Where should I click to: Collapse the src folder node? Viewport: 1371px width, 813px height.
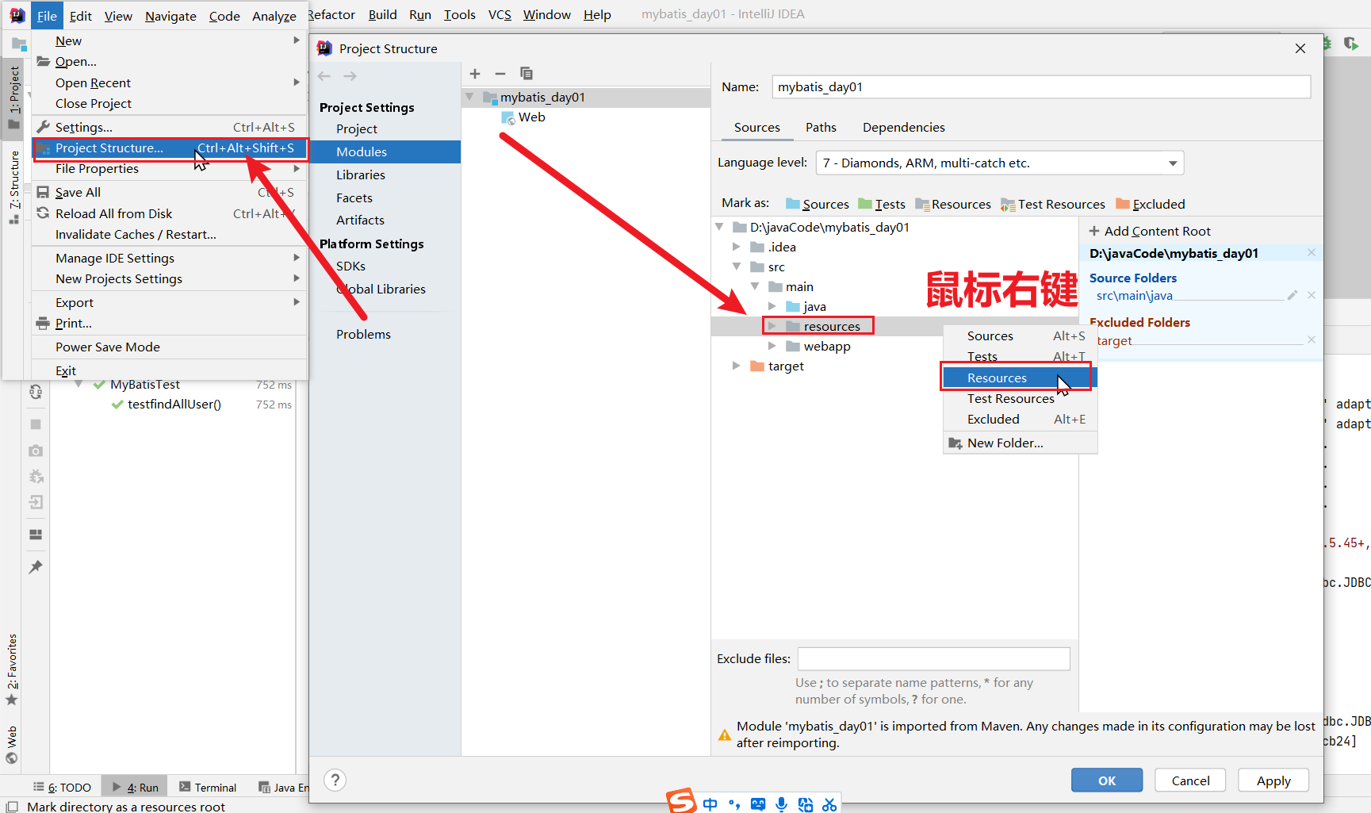[737, 267]
